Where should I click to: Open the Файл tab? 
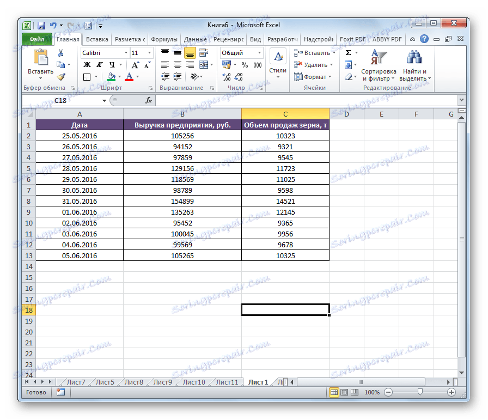36,39
